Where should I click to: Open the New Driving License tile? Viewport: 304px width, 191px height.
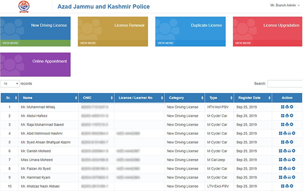(x=35, y=31)
